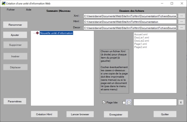This screenshot has height=122, width=187.
Task: Save the project with Enregistrer
Action: click(116, 115)
